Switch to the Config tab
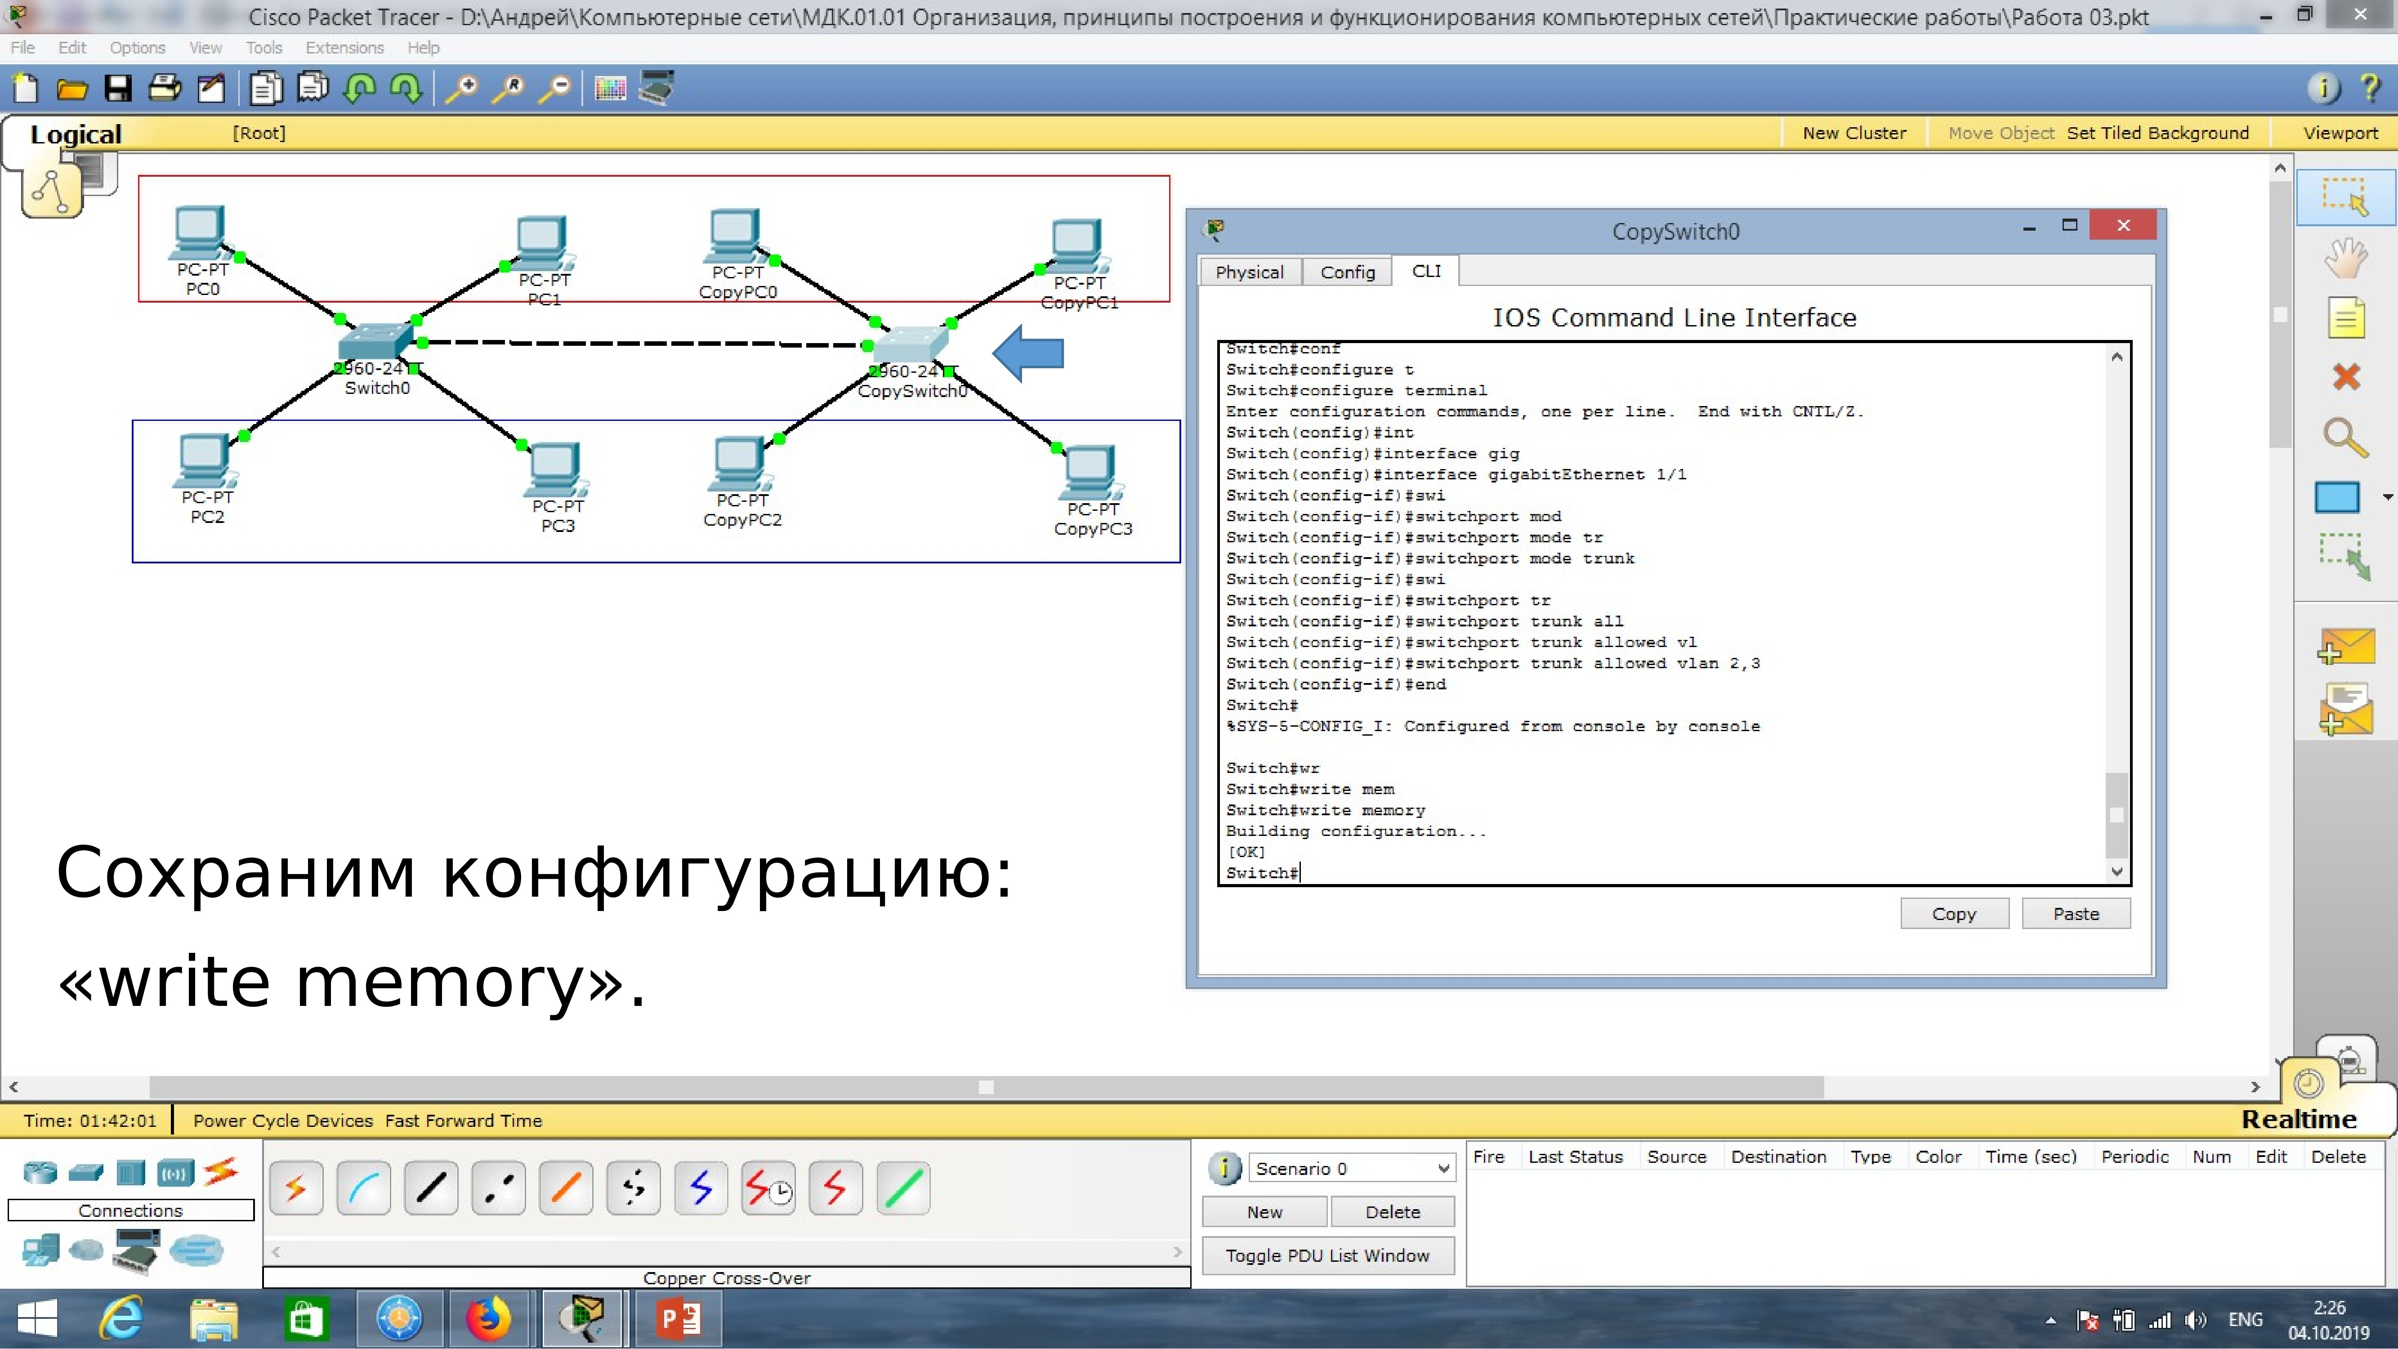Screen dimensions: 2398x1349 pyautogui.click(x=1347, y=272)
